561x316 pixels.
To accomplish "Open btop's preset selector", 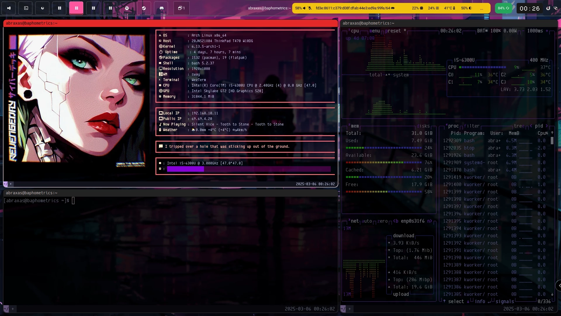I will (396, 31).
